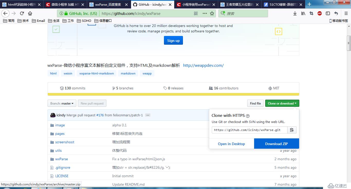Viewport: 351px width, 189px height.
Task: Switch to wxParse_百度搜索 tab
Action: pos(109,4)
